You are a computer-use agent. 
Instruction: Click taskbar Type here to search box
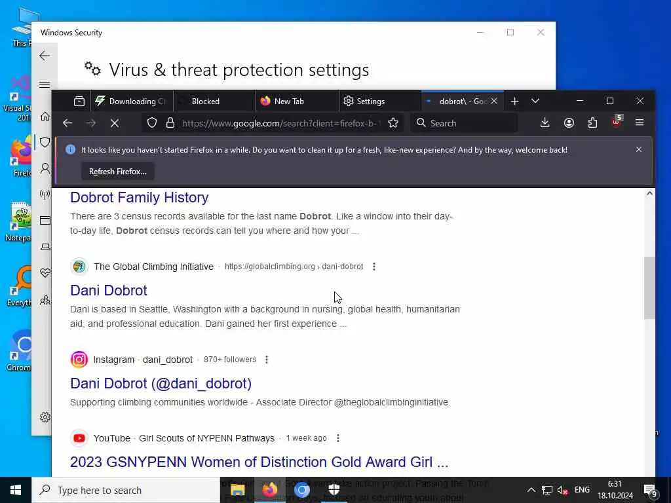pyautogui.click(x=125, y=490)
